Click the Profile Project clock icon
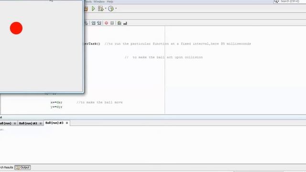This screenshot has height=172, width=306. coord(111,9)
